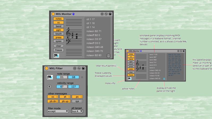Open the alt target dropdown showing bus A
The image size is (212, 119).
tap(77, 111)
